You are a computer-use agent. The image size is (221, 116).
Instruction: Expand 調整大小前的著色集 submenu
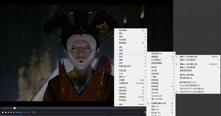(198, 60)
